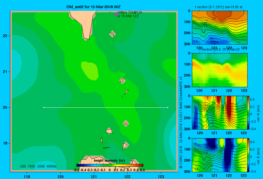Screen dimensions: 263x179
Task: Open the northward velocity section panel
Action: click(220, 112)
